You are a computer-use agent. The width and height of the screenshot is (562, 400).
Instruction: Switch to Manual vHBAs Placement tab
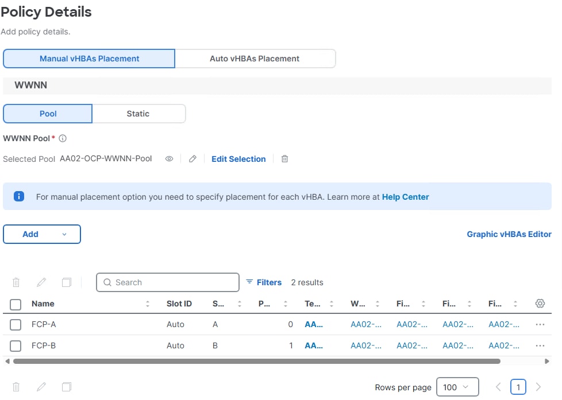coord(89,59)
